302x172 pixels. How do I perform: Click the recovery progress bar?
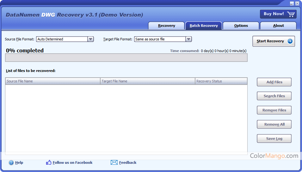point(126,58)
